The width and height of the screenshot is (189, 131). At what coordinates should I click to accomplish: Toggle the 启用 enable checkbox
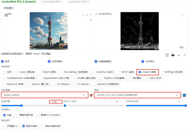tap(2, 61)
